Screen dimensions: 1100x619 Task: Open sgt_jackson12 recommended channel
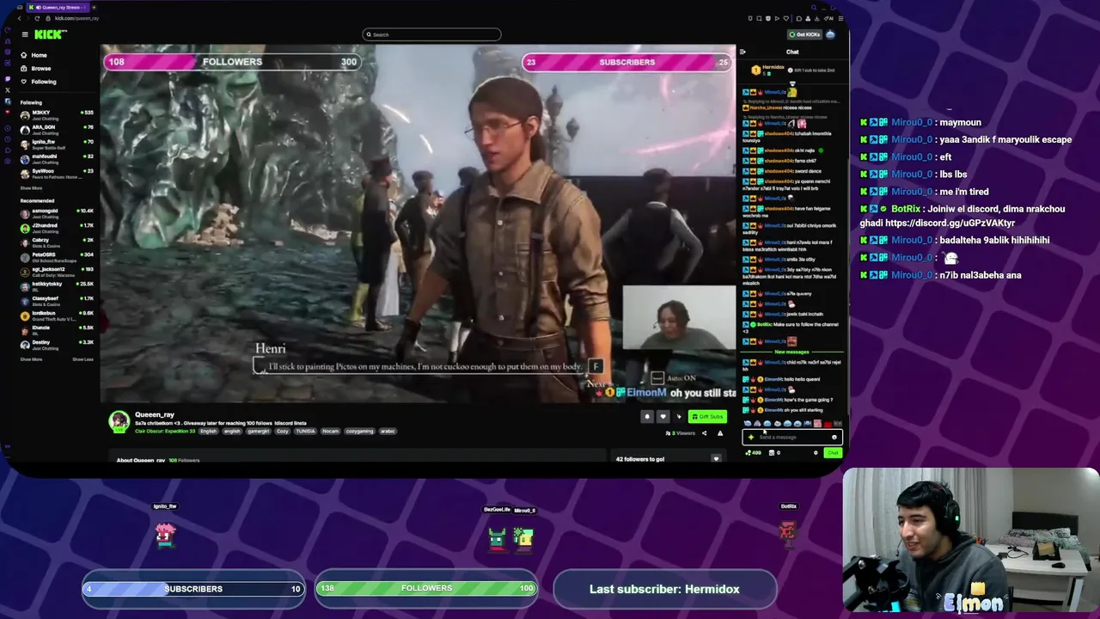tap(57, 272)
